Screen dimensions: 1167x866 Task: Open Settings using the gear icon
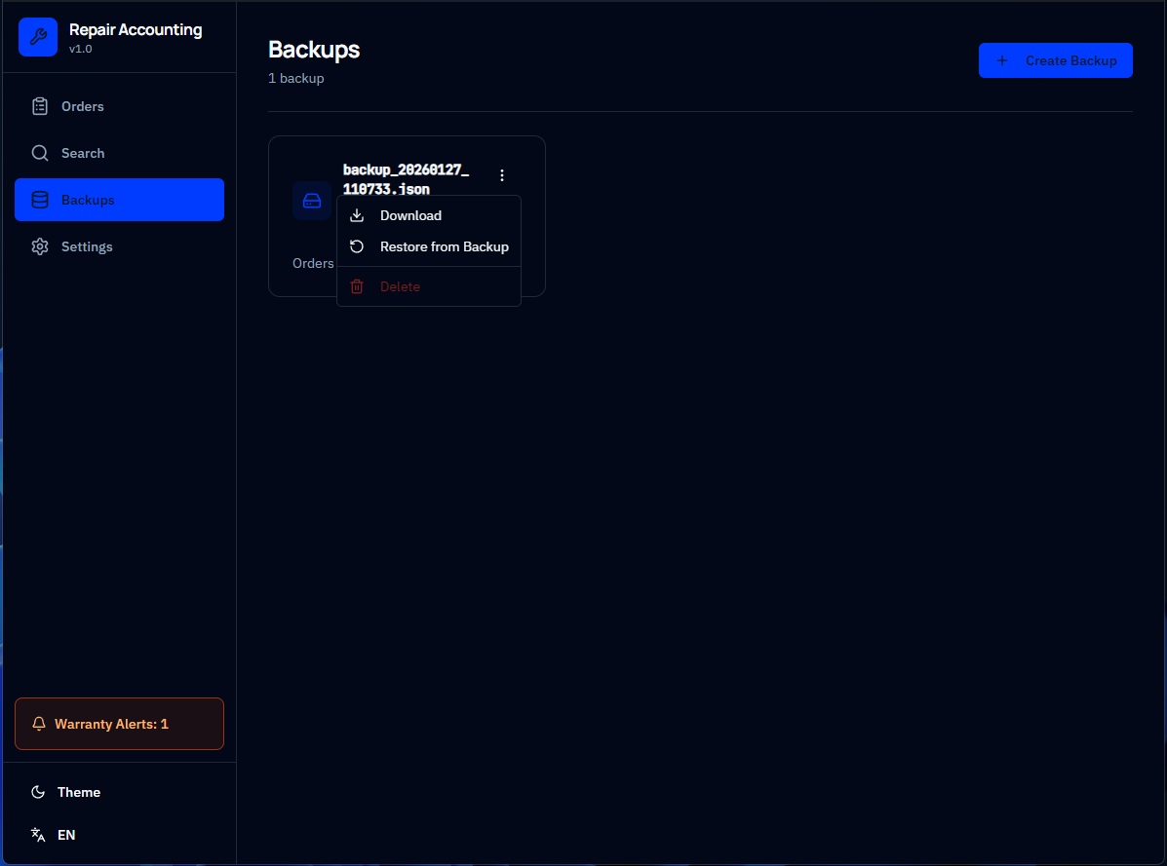pos(40,246)
